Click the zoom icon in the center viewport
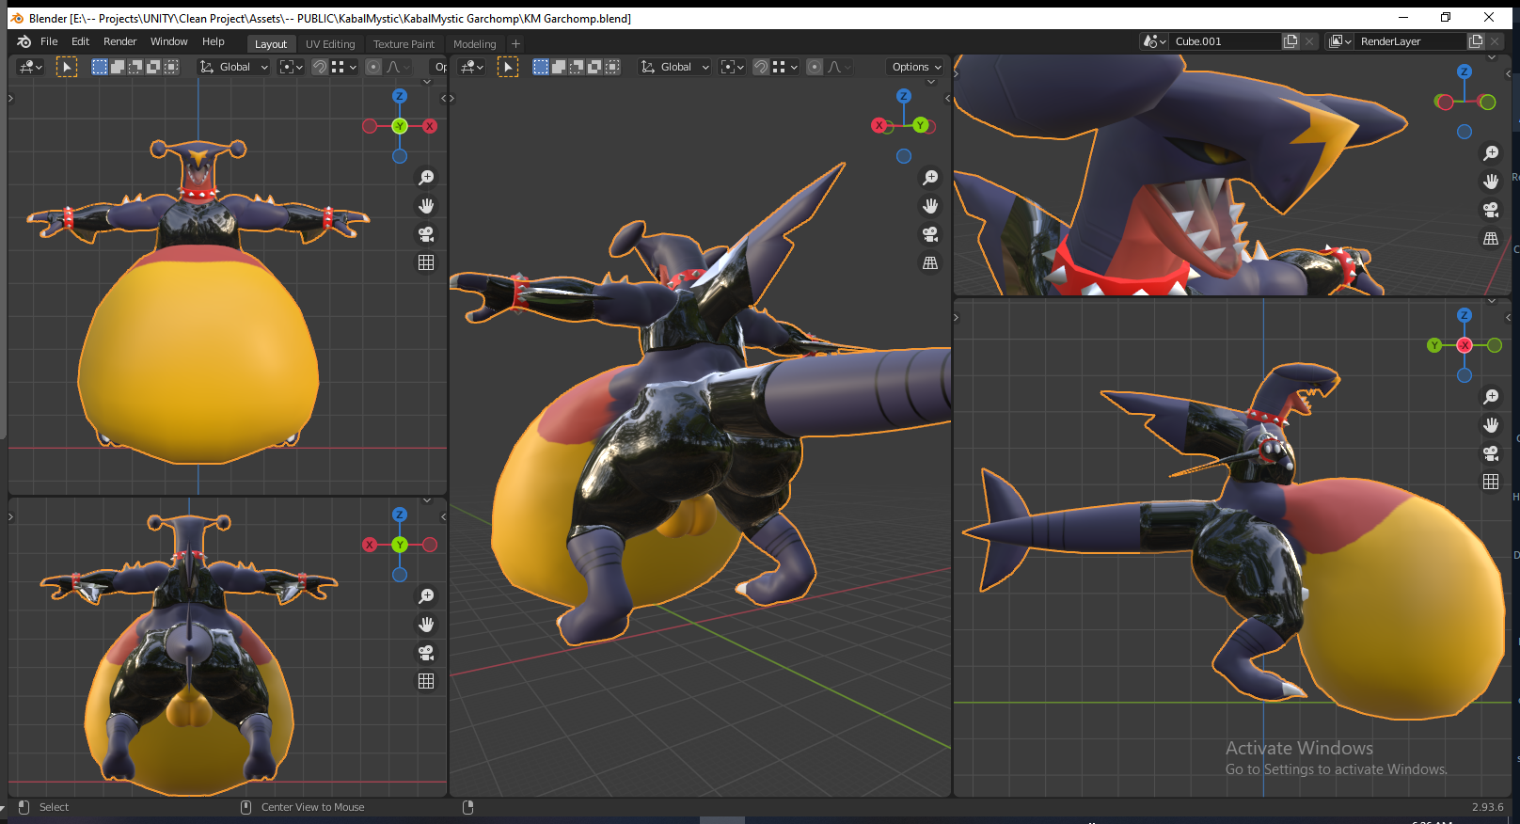 [930, 178]
